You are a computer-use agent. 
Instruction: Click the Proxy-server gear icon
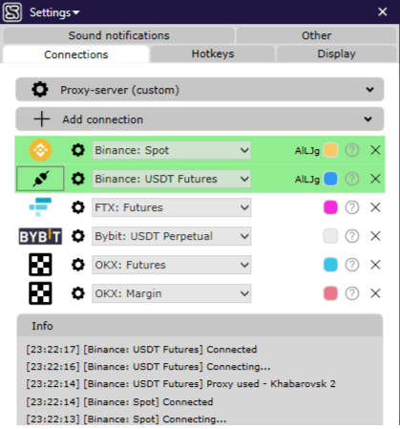[x=40, y=90]
